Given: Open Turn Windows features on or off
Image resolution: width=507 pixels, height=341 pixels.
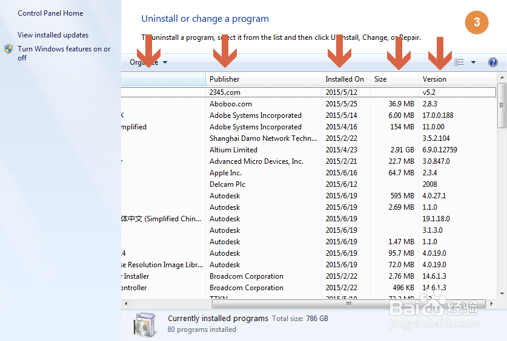Looking at the screenshot, I should (64, 53).
